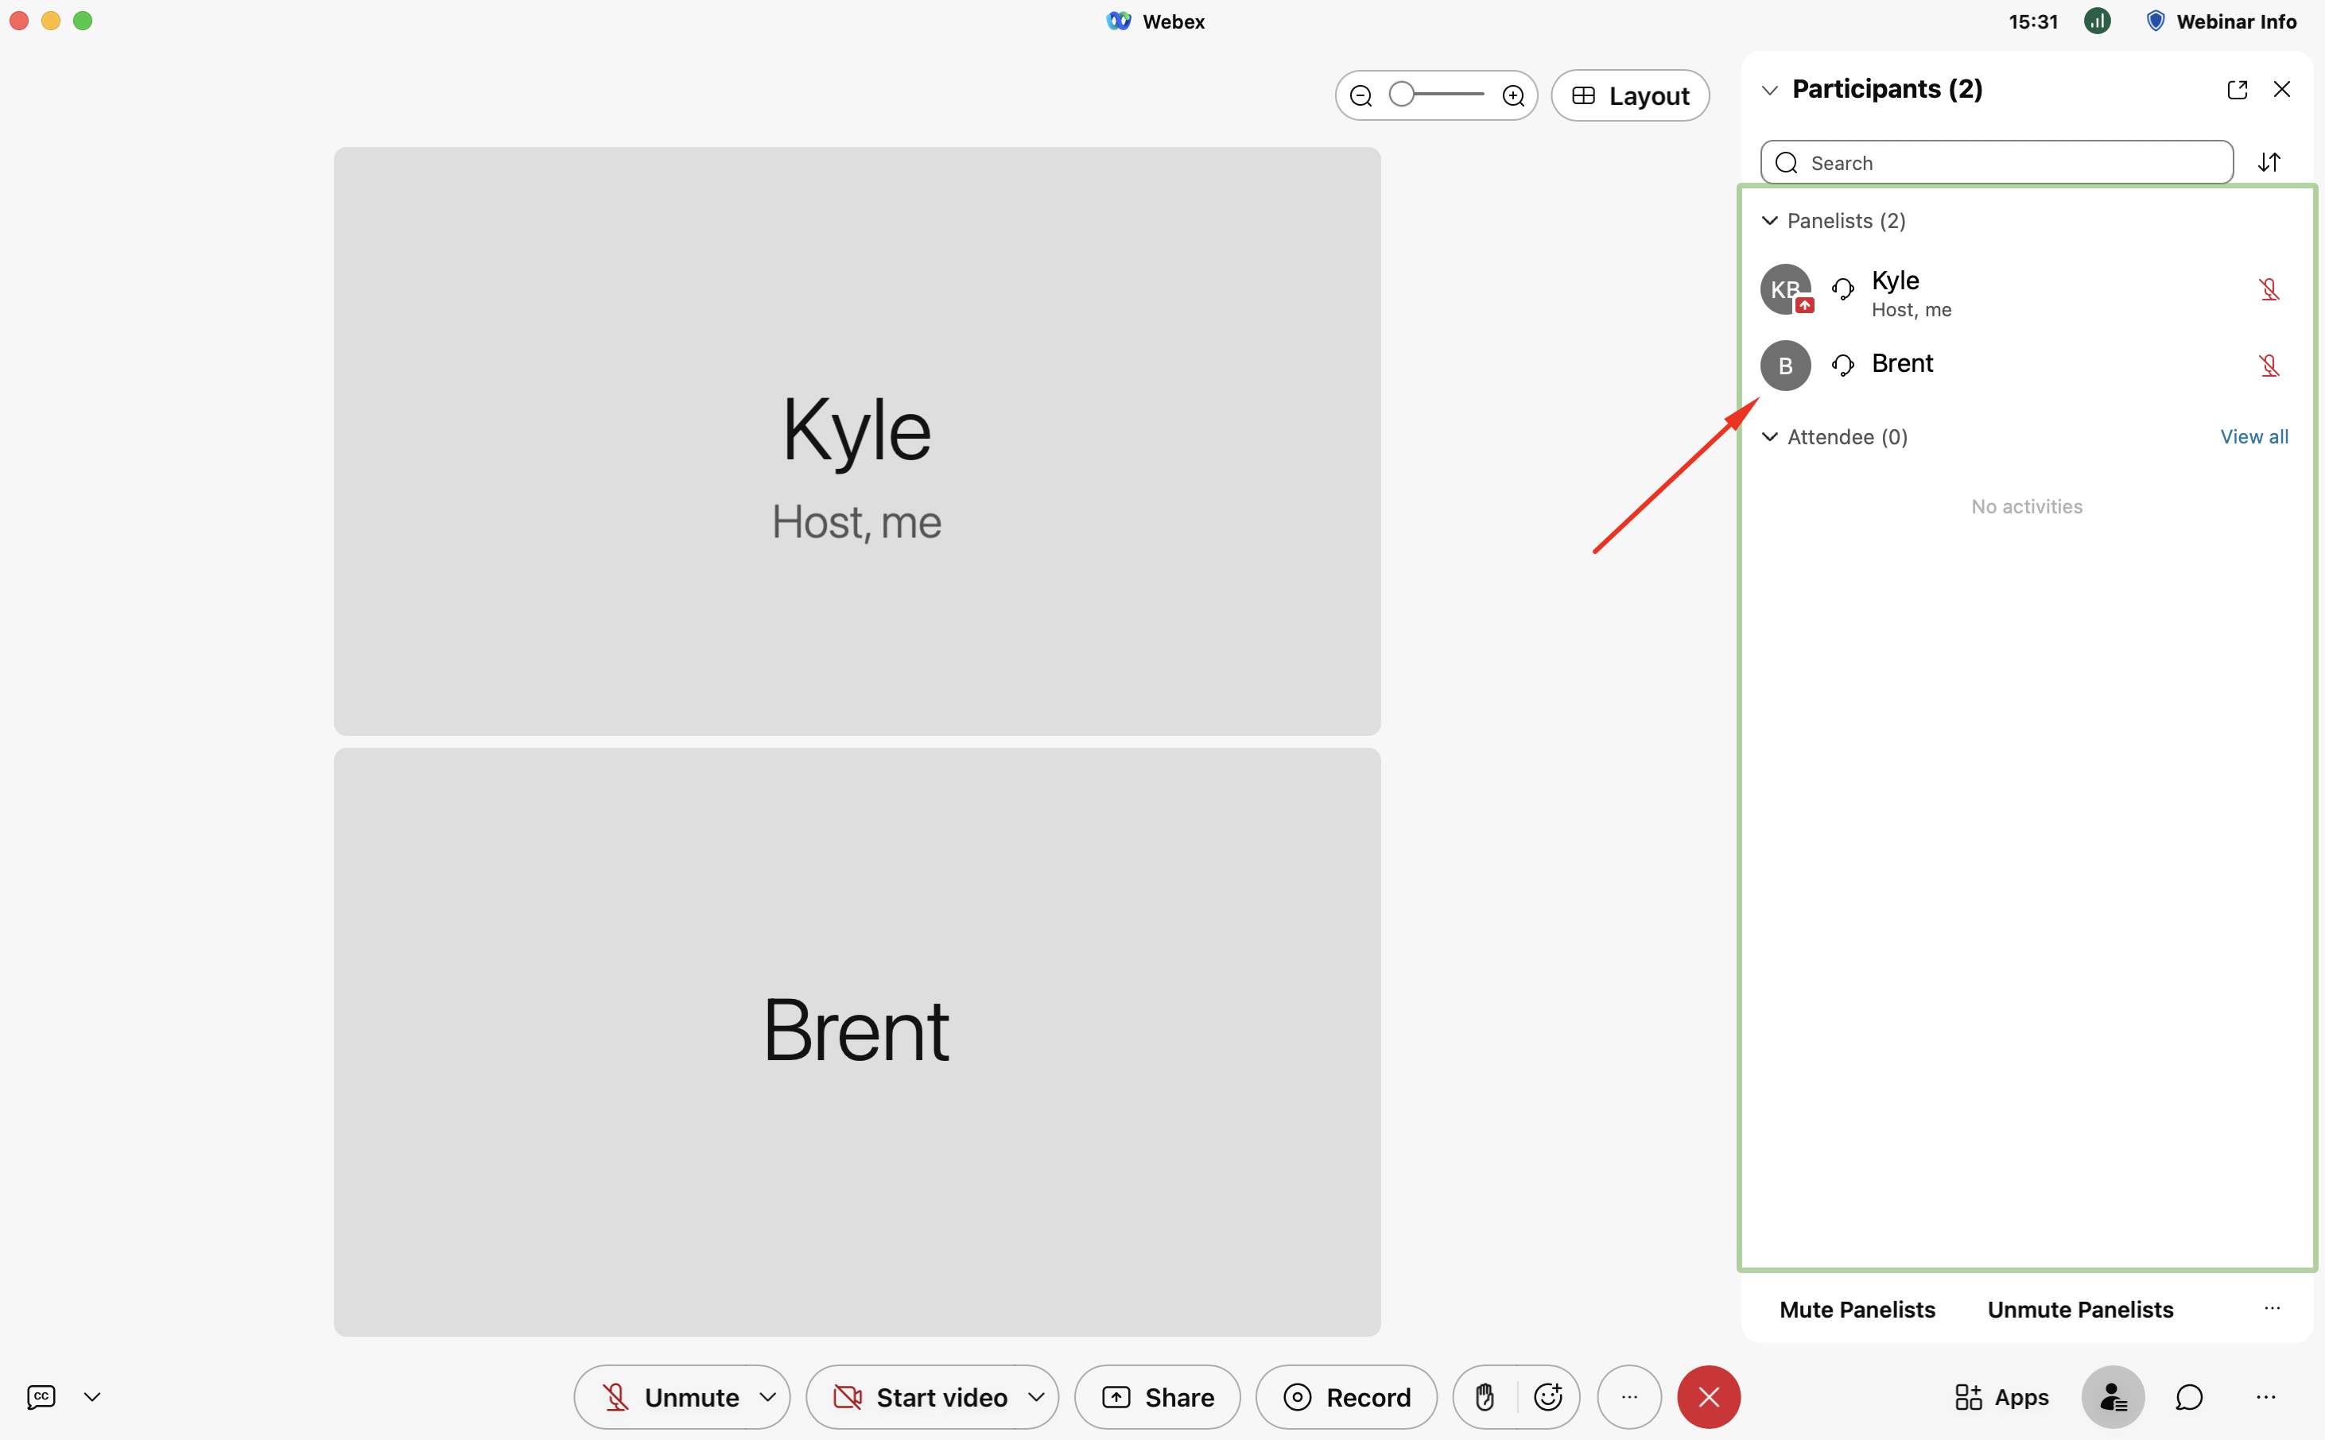Click the View all link
This screenshot has height=1440, width=2325.
2253,437
